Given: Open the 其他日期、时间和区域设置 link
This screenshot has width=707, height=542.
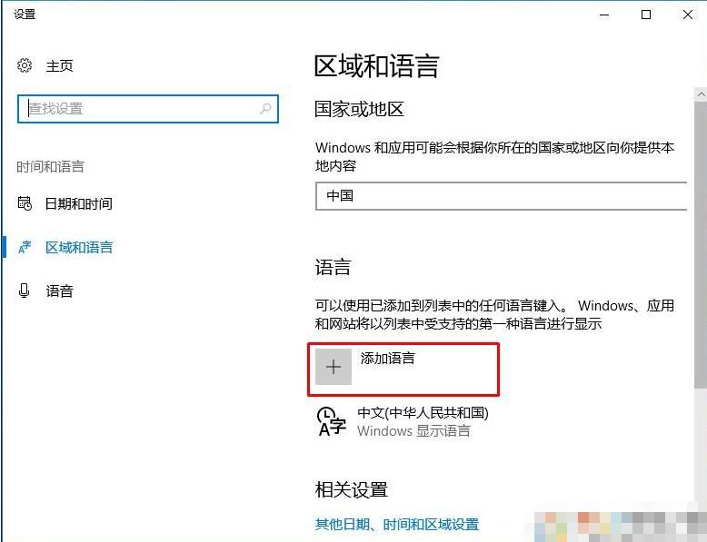Looking at the screenshot, I should click(396, 524).
